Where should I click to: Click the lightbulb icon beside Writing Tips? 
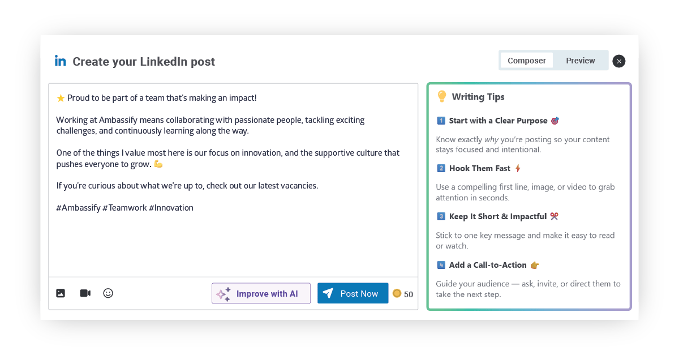442,97
